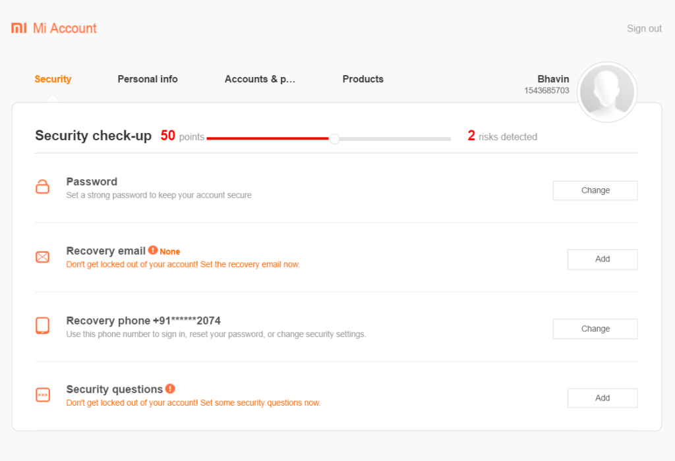Open the profile avatar picture

point(607,92)
